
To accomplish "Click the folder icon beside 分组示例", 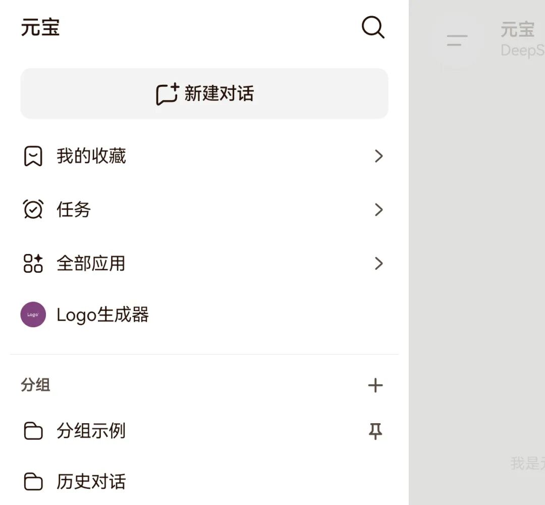I will click(x=33, y=431).
